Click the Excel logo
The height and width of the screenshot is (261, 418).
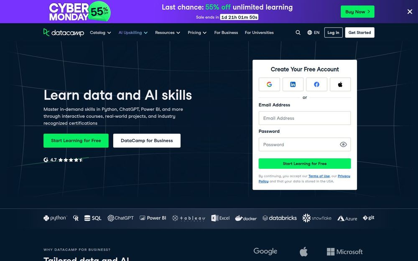[220, 218]
